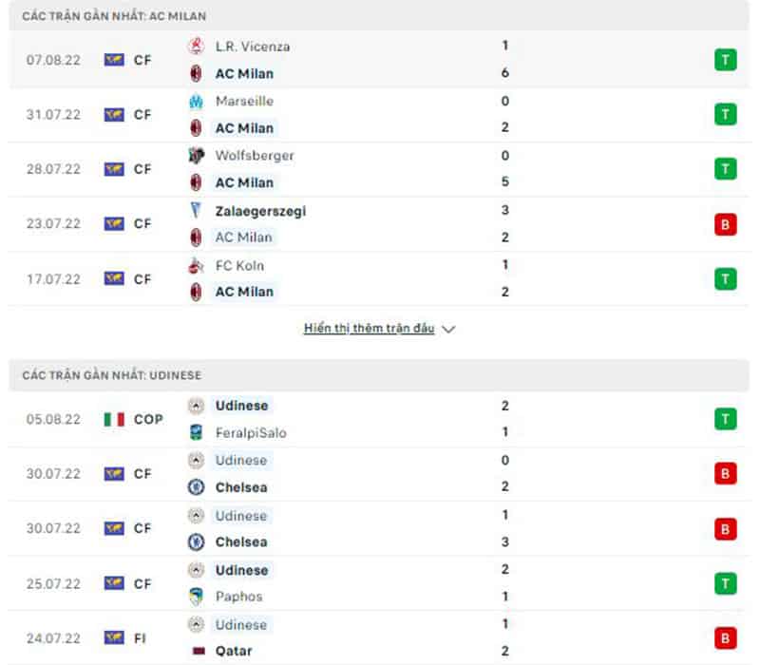
Task: Click the CF competition flag on 07.08.22 row
Action: click(114, 59)
